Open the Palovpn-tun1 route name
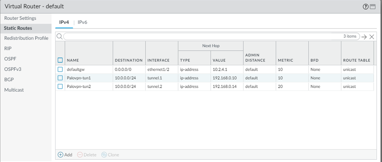 [x=79, y=78]
